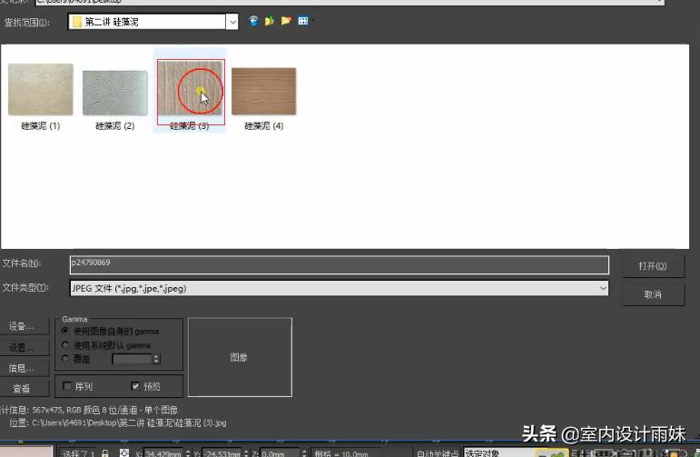Go up one folder level
The image size is (700, 457).
[270, 21]
